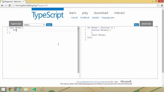
Task: Open the learn section
Action: point(73,13)
